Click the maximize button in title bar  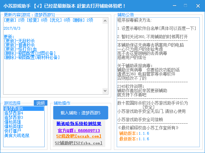point(185,6)
